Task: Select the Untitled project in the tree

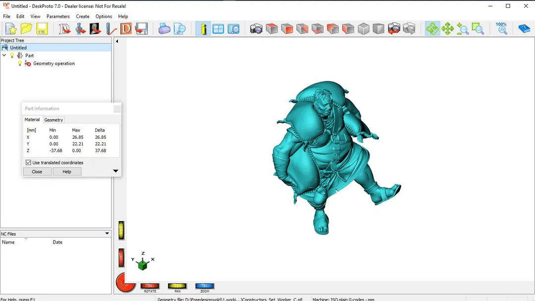Action: [x=18, y=48]
